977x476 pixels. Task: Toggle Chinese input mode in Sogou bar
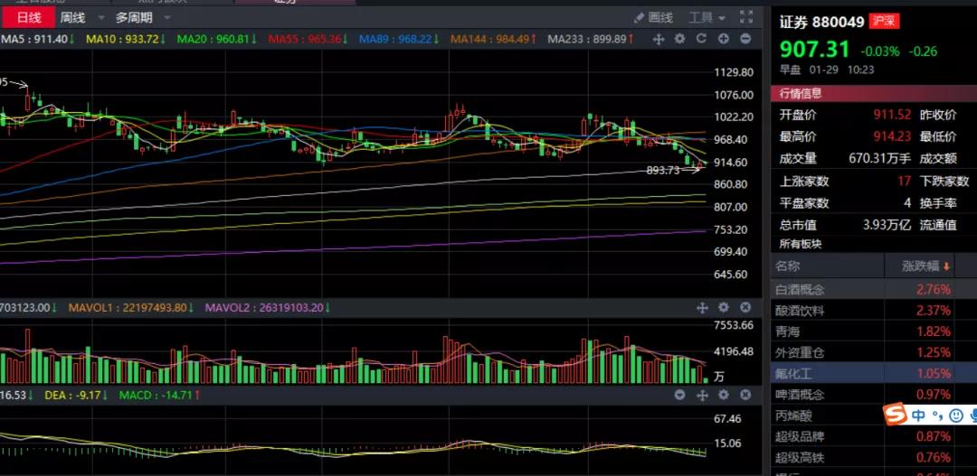click(x=918, y=415)
